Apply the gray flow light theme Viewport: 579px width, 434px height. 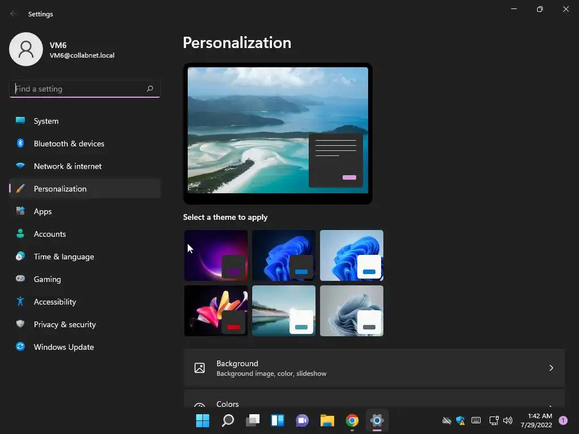(352, 311)
